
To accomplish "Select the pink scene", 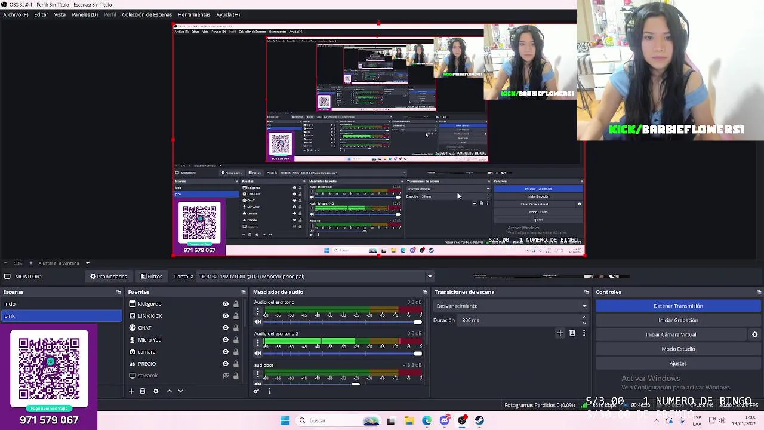I will click(61, 316).
